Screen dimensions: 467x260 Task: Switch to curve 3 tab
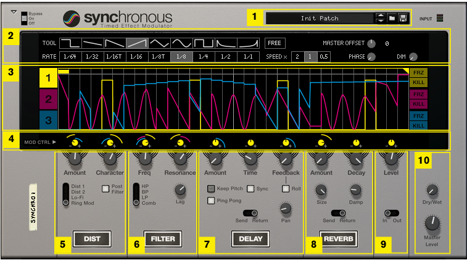click(49, 119)
